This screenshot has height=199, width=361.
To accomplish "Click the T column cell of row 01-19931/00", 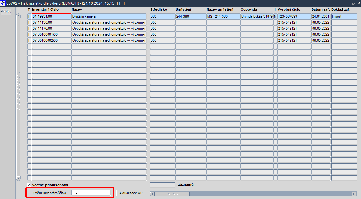I will pos(29,16).
